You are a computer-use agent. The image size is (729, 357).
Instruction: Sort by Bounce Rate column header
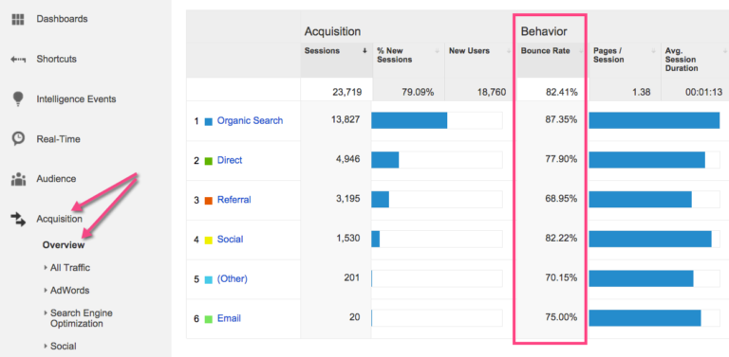pos(552,60)
